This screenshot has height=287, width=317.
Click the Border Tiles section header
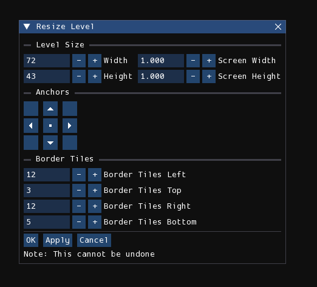click(65, 159)
